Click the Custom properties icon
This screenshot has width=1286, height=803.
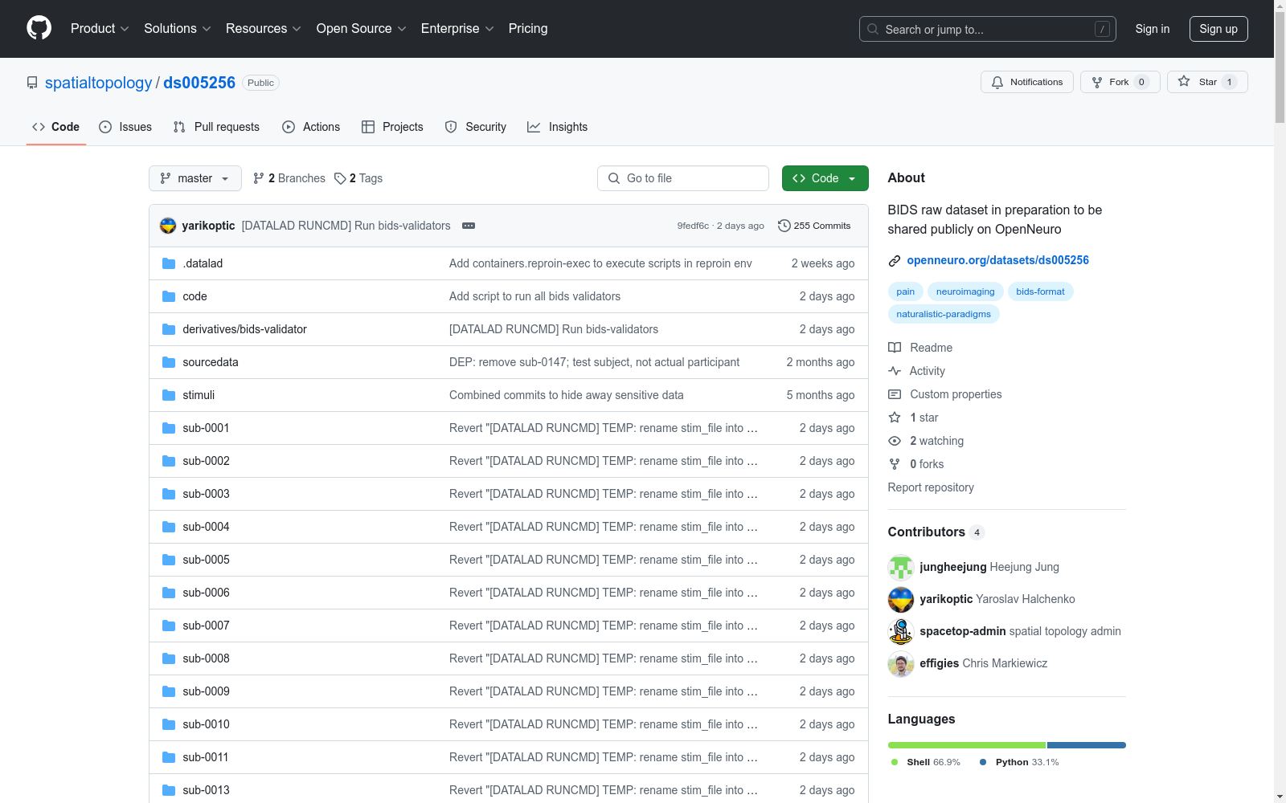tap(895, 394)
